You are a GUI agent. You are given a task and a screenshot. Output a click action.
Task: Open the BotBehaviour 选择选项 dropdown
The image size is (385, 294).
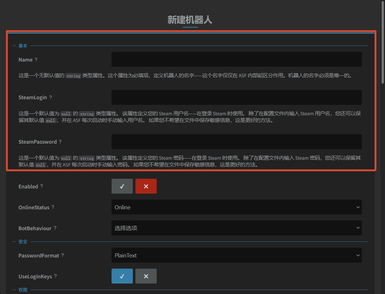(x=237, y=228)
